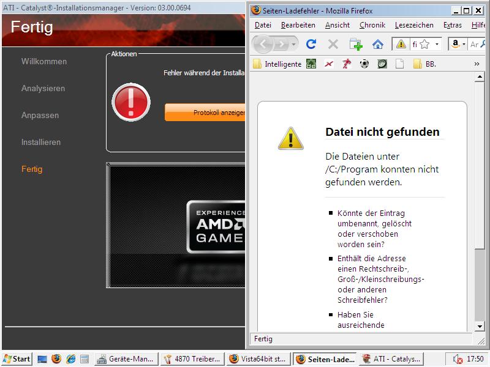Click the Datei nicht gefunden heading
The width and height of the screenshot is (490, 367).
[382, 132]
